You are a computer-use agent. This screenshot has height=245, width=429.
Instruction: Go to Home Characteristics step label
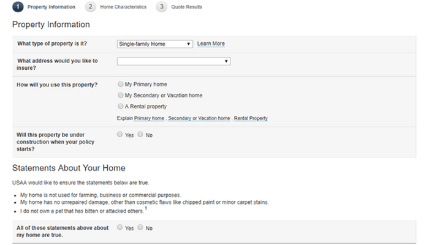pos(123,7)
